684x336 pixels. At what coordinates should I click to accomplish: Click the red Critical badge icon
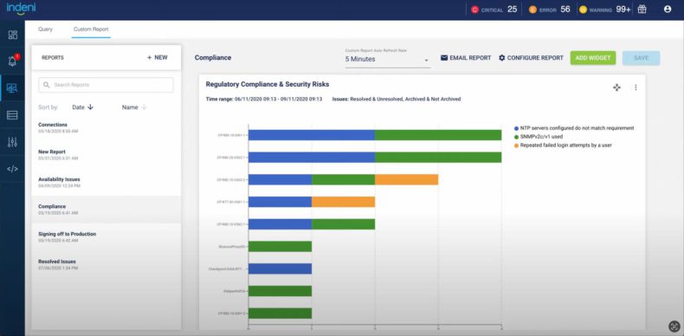[475, 10]
